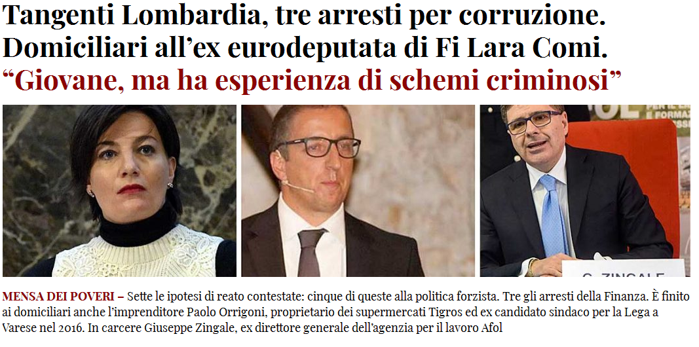The image size is (699, 347).
Task: Click the marble wall behind the woman
Action: click(x=35, y=178)
